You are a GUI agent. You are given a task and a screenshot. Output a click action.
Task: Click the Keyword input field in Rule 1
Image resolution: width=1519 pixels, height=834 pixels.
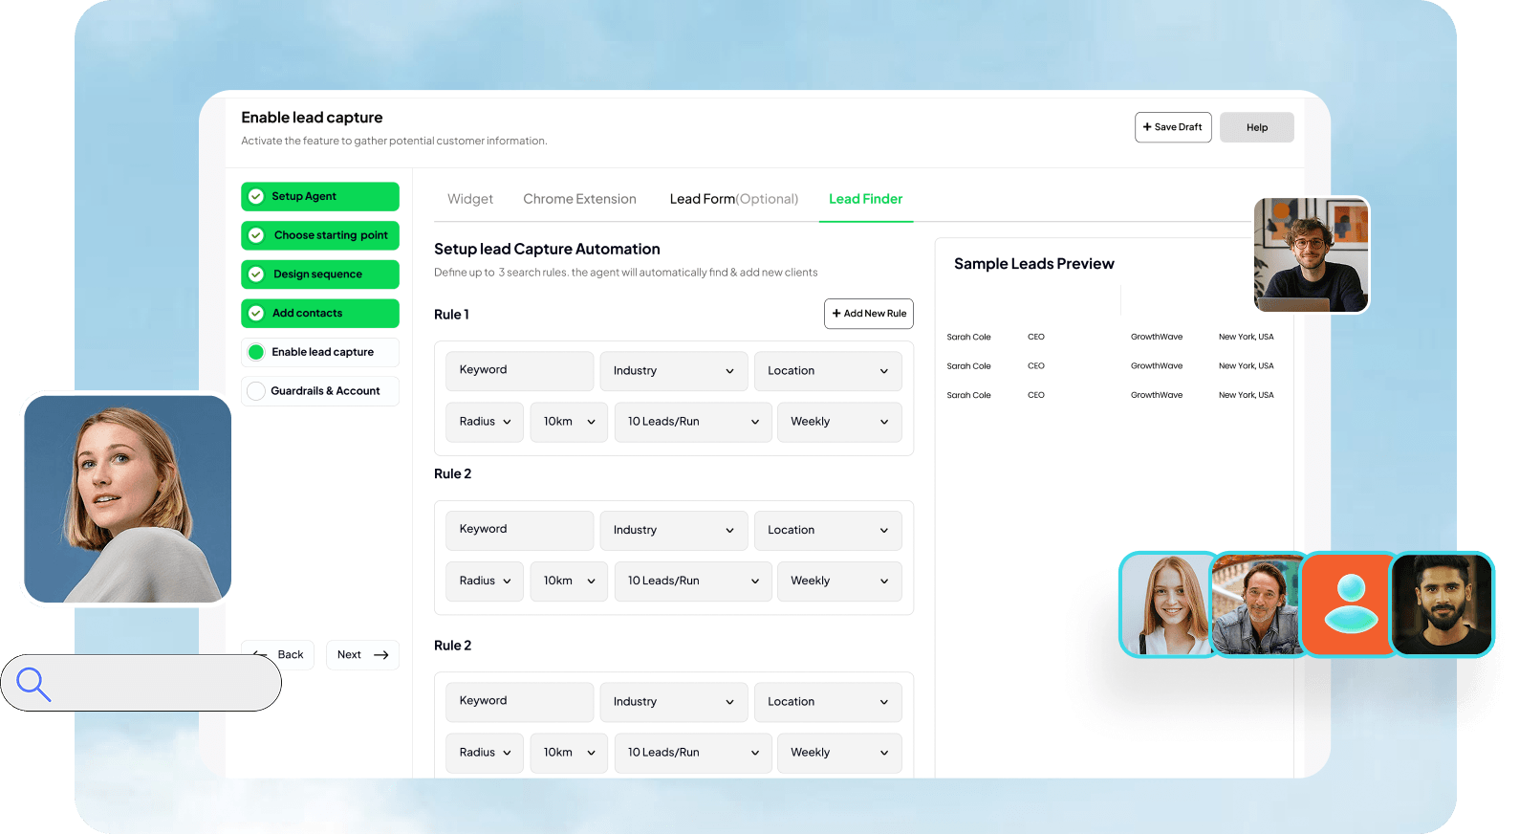tap(519, 371)
